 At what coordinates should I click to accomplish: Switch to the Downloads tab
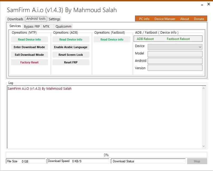[15, 19]
